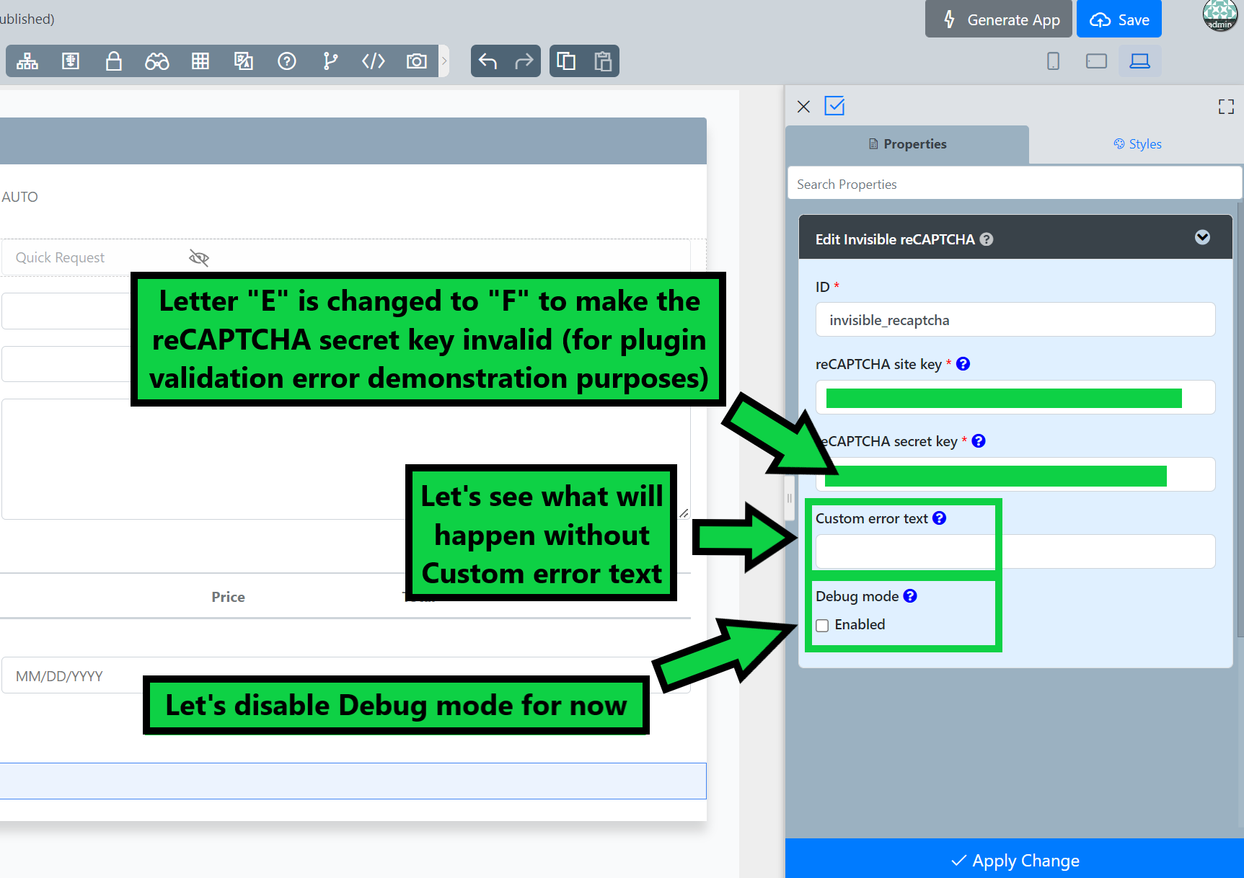Switch to mobile phone preview
Image resolution: width=1244 pixels, height=878 pixels.
point(1054,61)
